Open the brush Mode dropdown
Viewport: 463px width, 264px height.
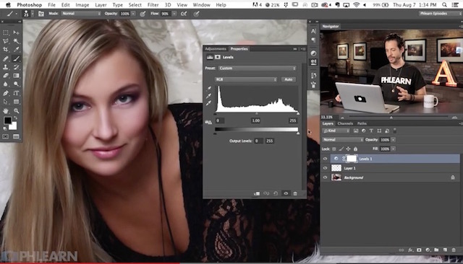pyautogui.click(x=80, y=14)
